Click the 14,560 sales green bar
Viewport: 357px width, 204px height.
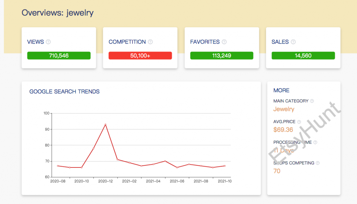point(303,56)
